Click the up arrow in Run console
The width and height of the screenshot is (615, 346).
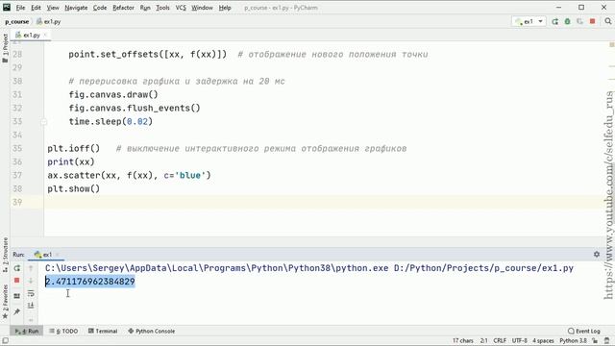31,268
